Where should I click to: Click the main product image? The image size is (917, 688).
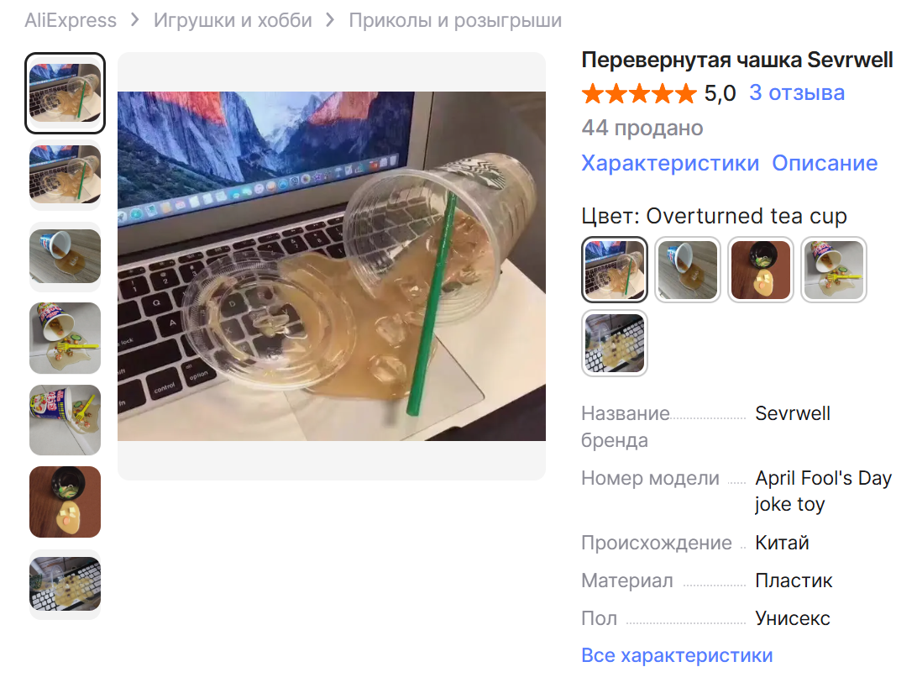click(x=332, y=266)
